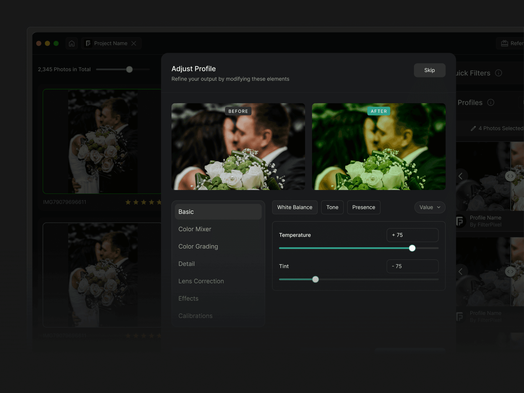This screenshot has height=393, width=524.
Task: Click the first profile's previous arrow
Action: click(460, 176)
